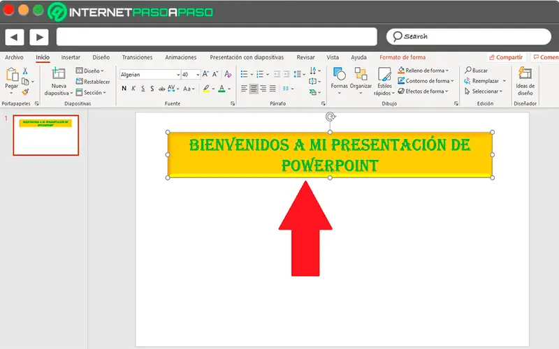Insert a new slide with Nueva diapositiva icon
The image size is (559, 349).
point(59,75)
